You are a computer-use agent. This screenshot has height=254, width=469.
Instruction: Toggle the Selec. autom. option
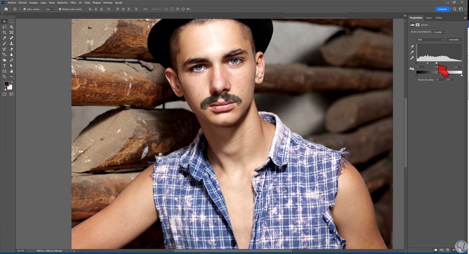pos(24,9)
